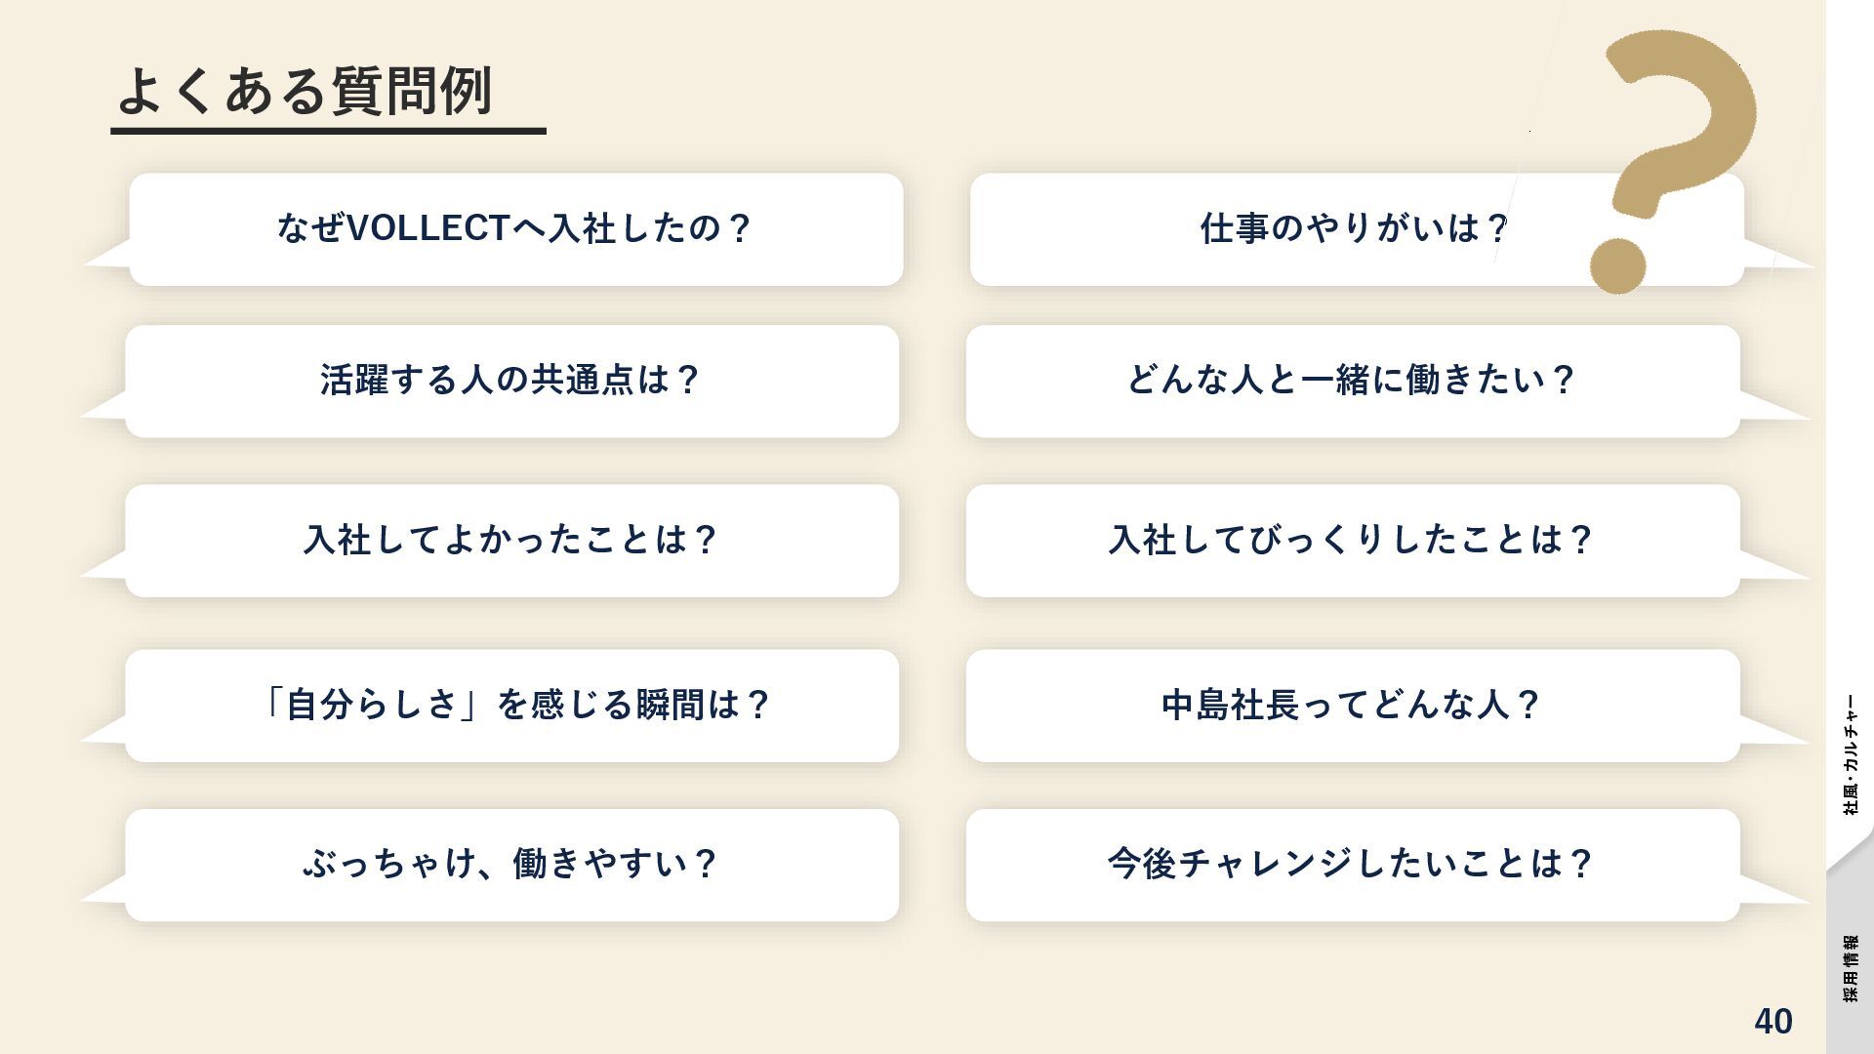Click the 入社してよかったことは? bubble
1874x1054 pixels.
pyautogui.click(x=510, y=541)
